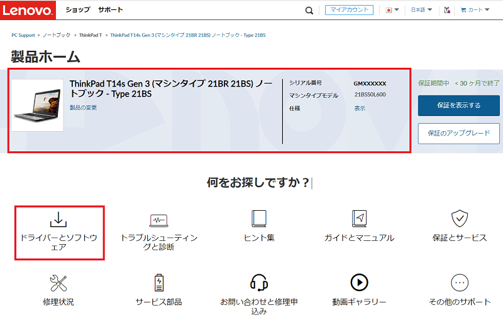503x320 pixels.
Task: Open the ドライバーとソフトウェア download icon
Action: 58,220
